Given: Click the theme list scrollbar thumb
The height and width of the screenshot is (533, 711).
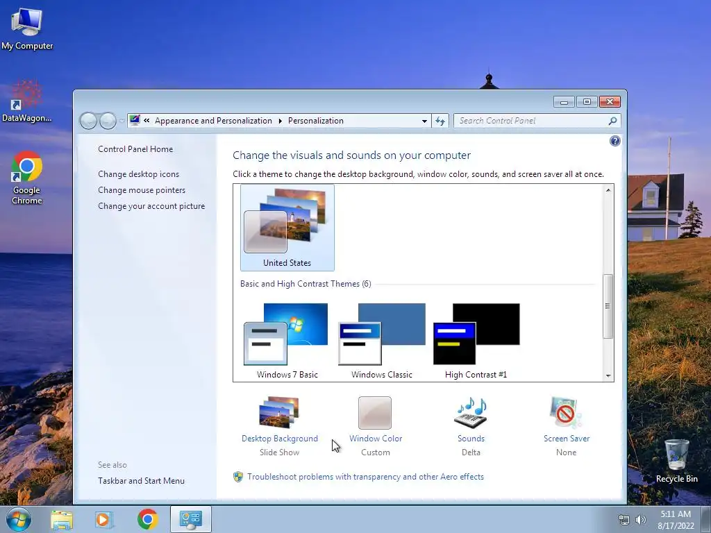Looking at the screenshot, I should [x=608, y=306].
